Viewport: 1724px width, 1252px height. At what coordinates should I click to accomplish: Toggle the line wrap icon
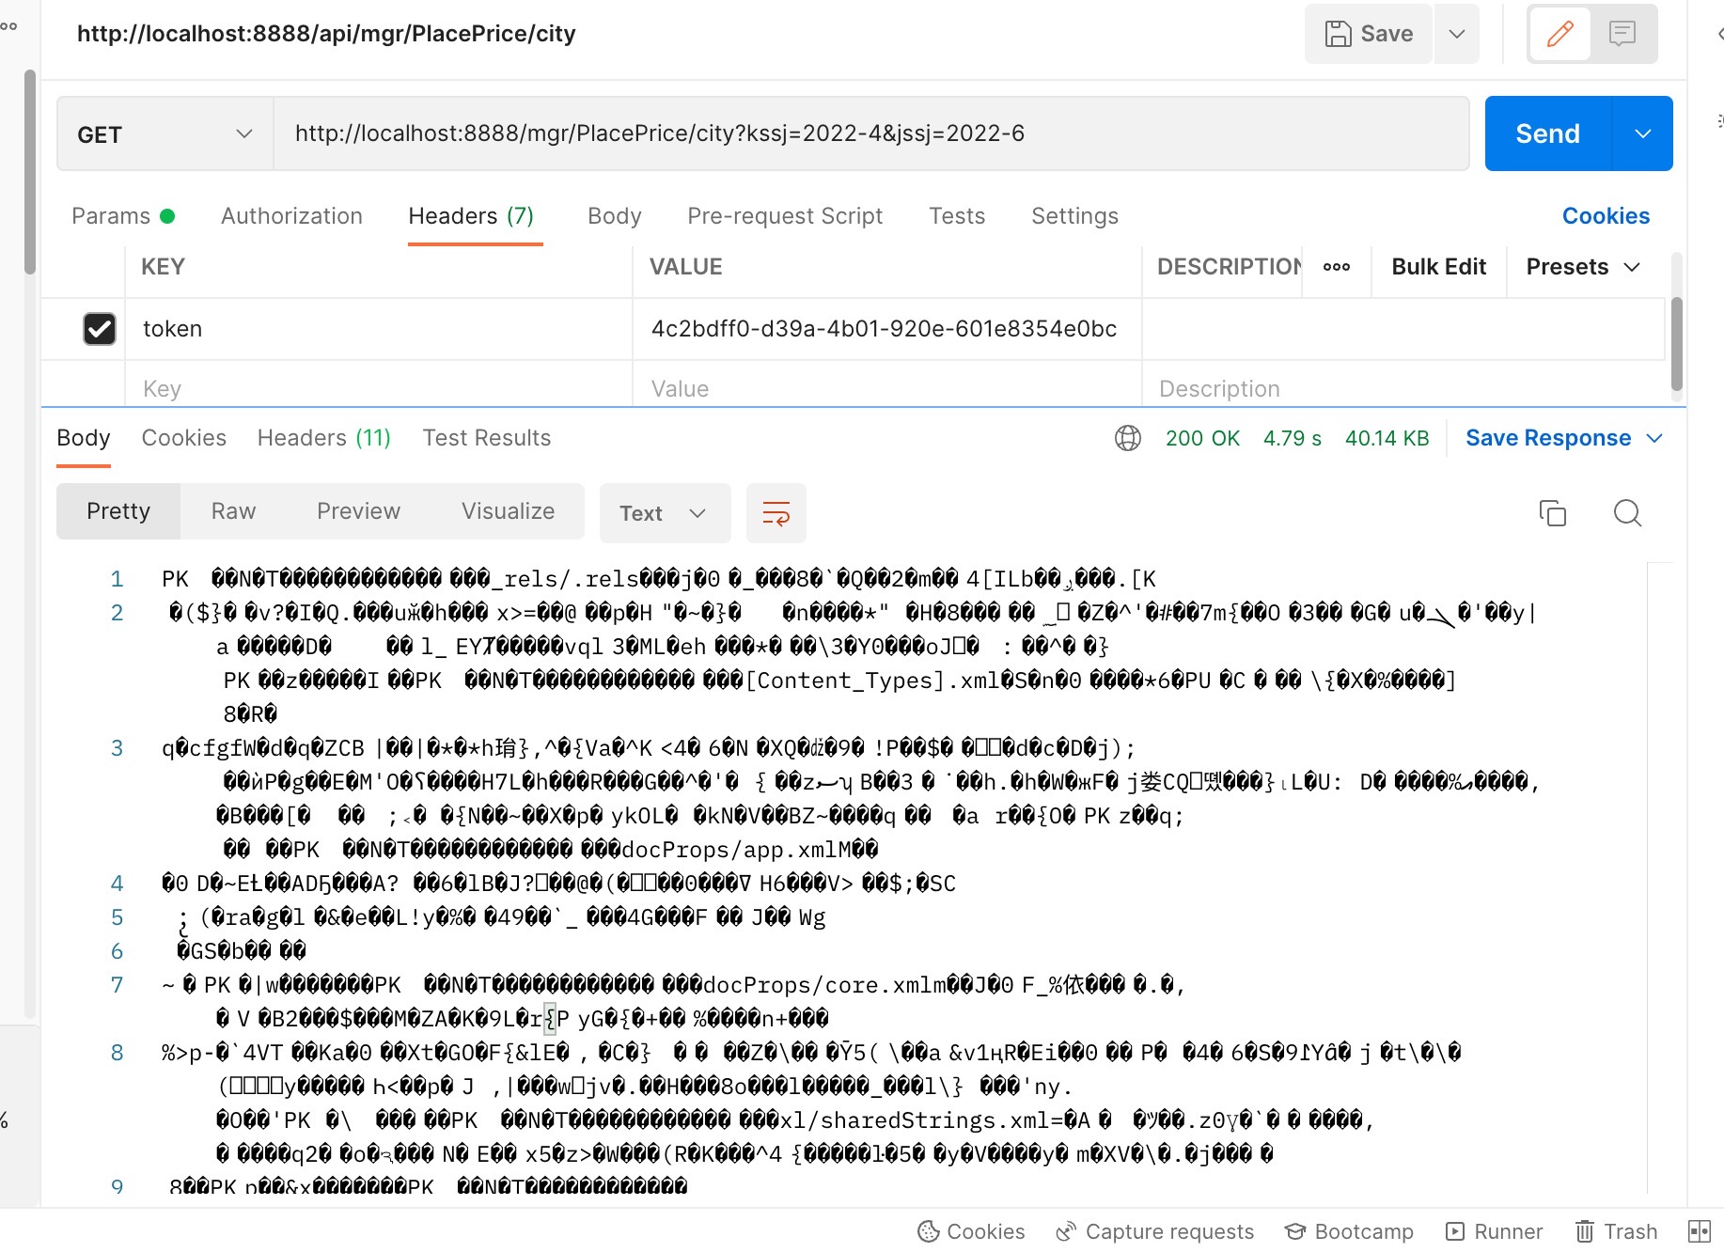[x=776, y=513]
